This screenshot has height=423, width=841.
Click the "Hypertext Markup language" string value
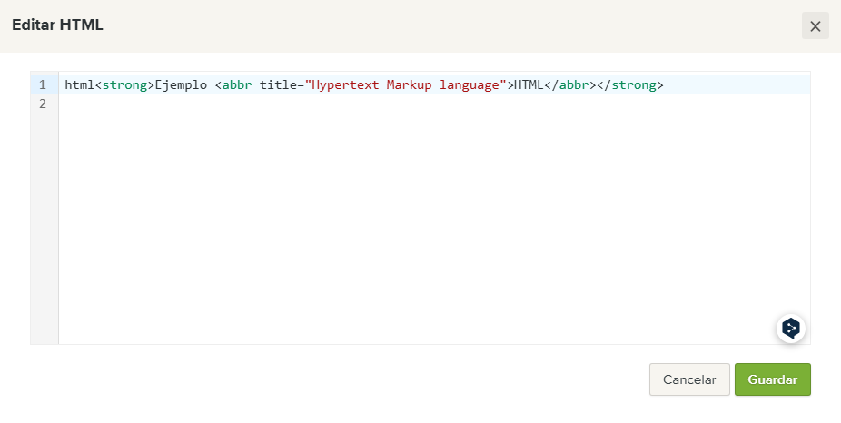pos(405,84)
